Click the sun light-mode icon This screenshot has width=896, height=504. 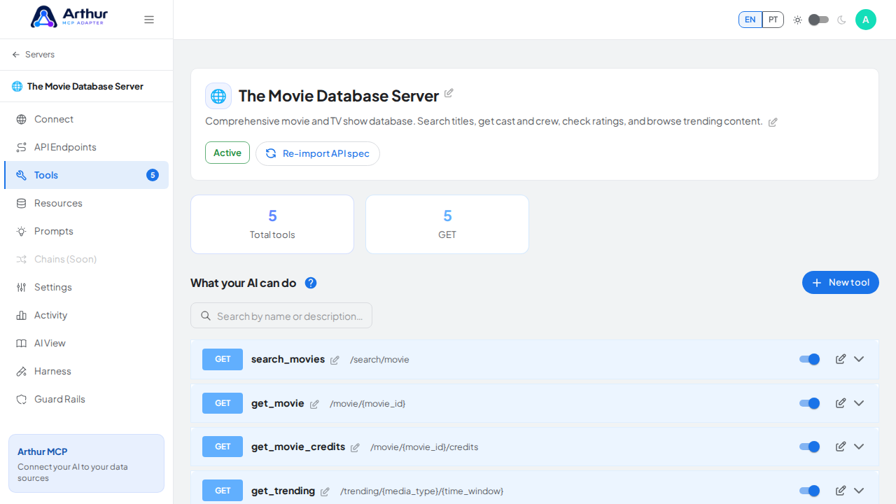pyautogui.click(x=797, y=20)
